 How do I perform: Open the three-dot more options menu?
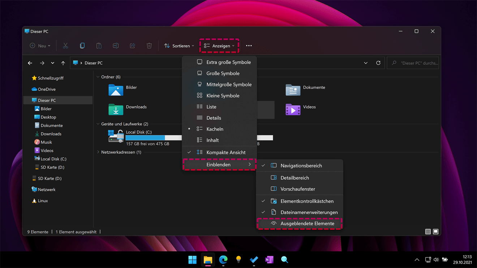point(249,46)
